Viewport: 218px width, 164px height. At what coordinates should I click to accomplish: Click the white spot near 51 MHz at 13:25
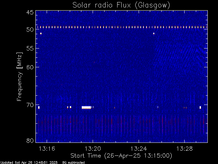tap(154, 33)
